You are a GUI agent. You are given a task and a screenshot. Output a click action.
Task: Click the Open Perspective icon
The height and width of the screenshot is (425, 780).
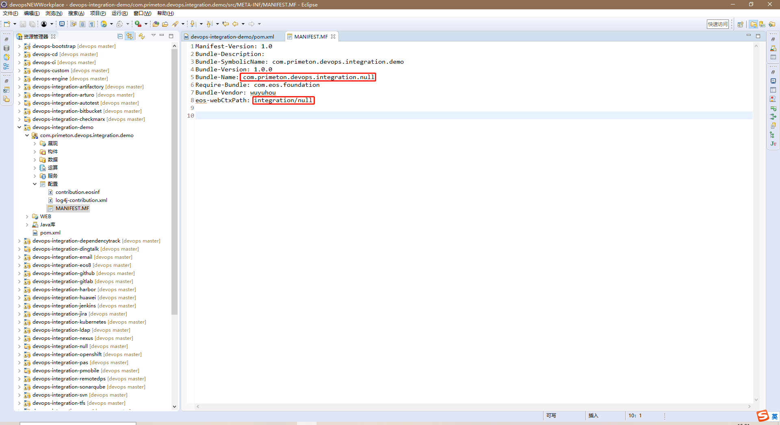click(740, 24)
